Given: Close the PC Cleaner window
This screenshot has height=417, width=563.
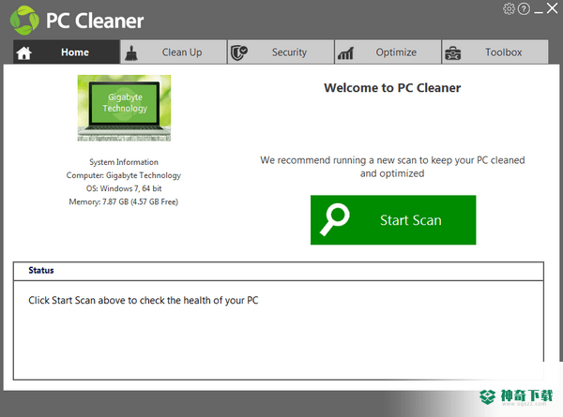Looking at the screenshot, I should (x=553, y=7).
